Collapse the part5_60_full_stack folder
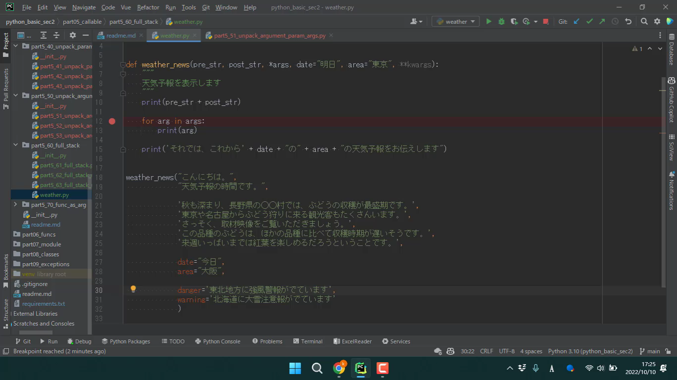This screenshot has height=380, width=677. click(x=15, y=145)
